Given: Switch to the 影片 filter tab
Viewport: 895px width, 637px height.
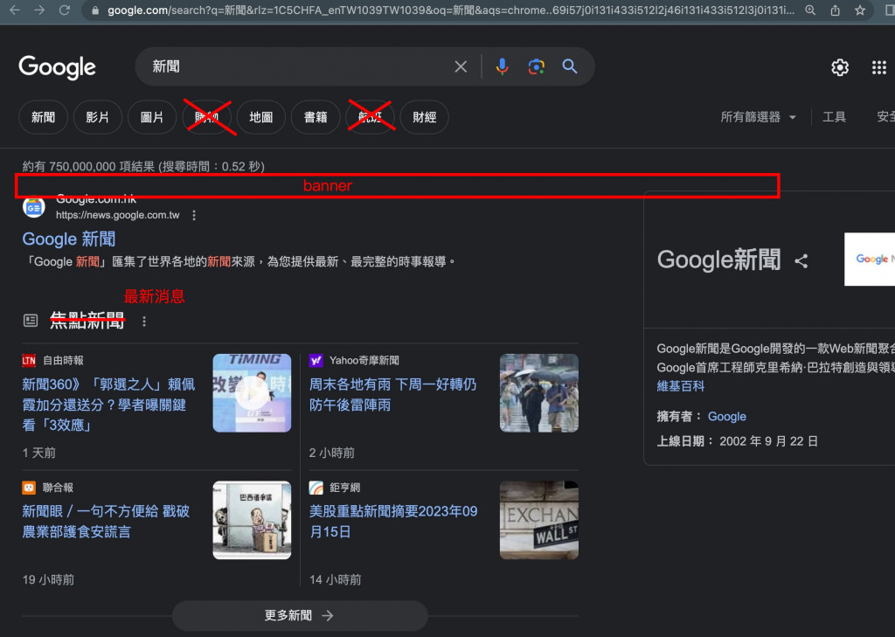Looking at the screenshot, I should pyautogui.click(x=98, y=117).
